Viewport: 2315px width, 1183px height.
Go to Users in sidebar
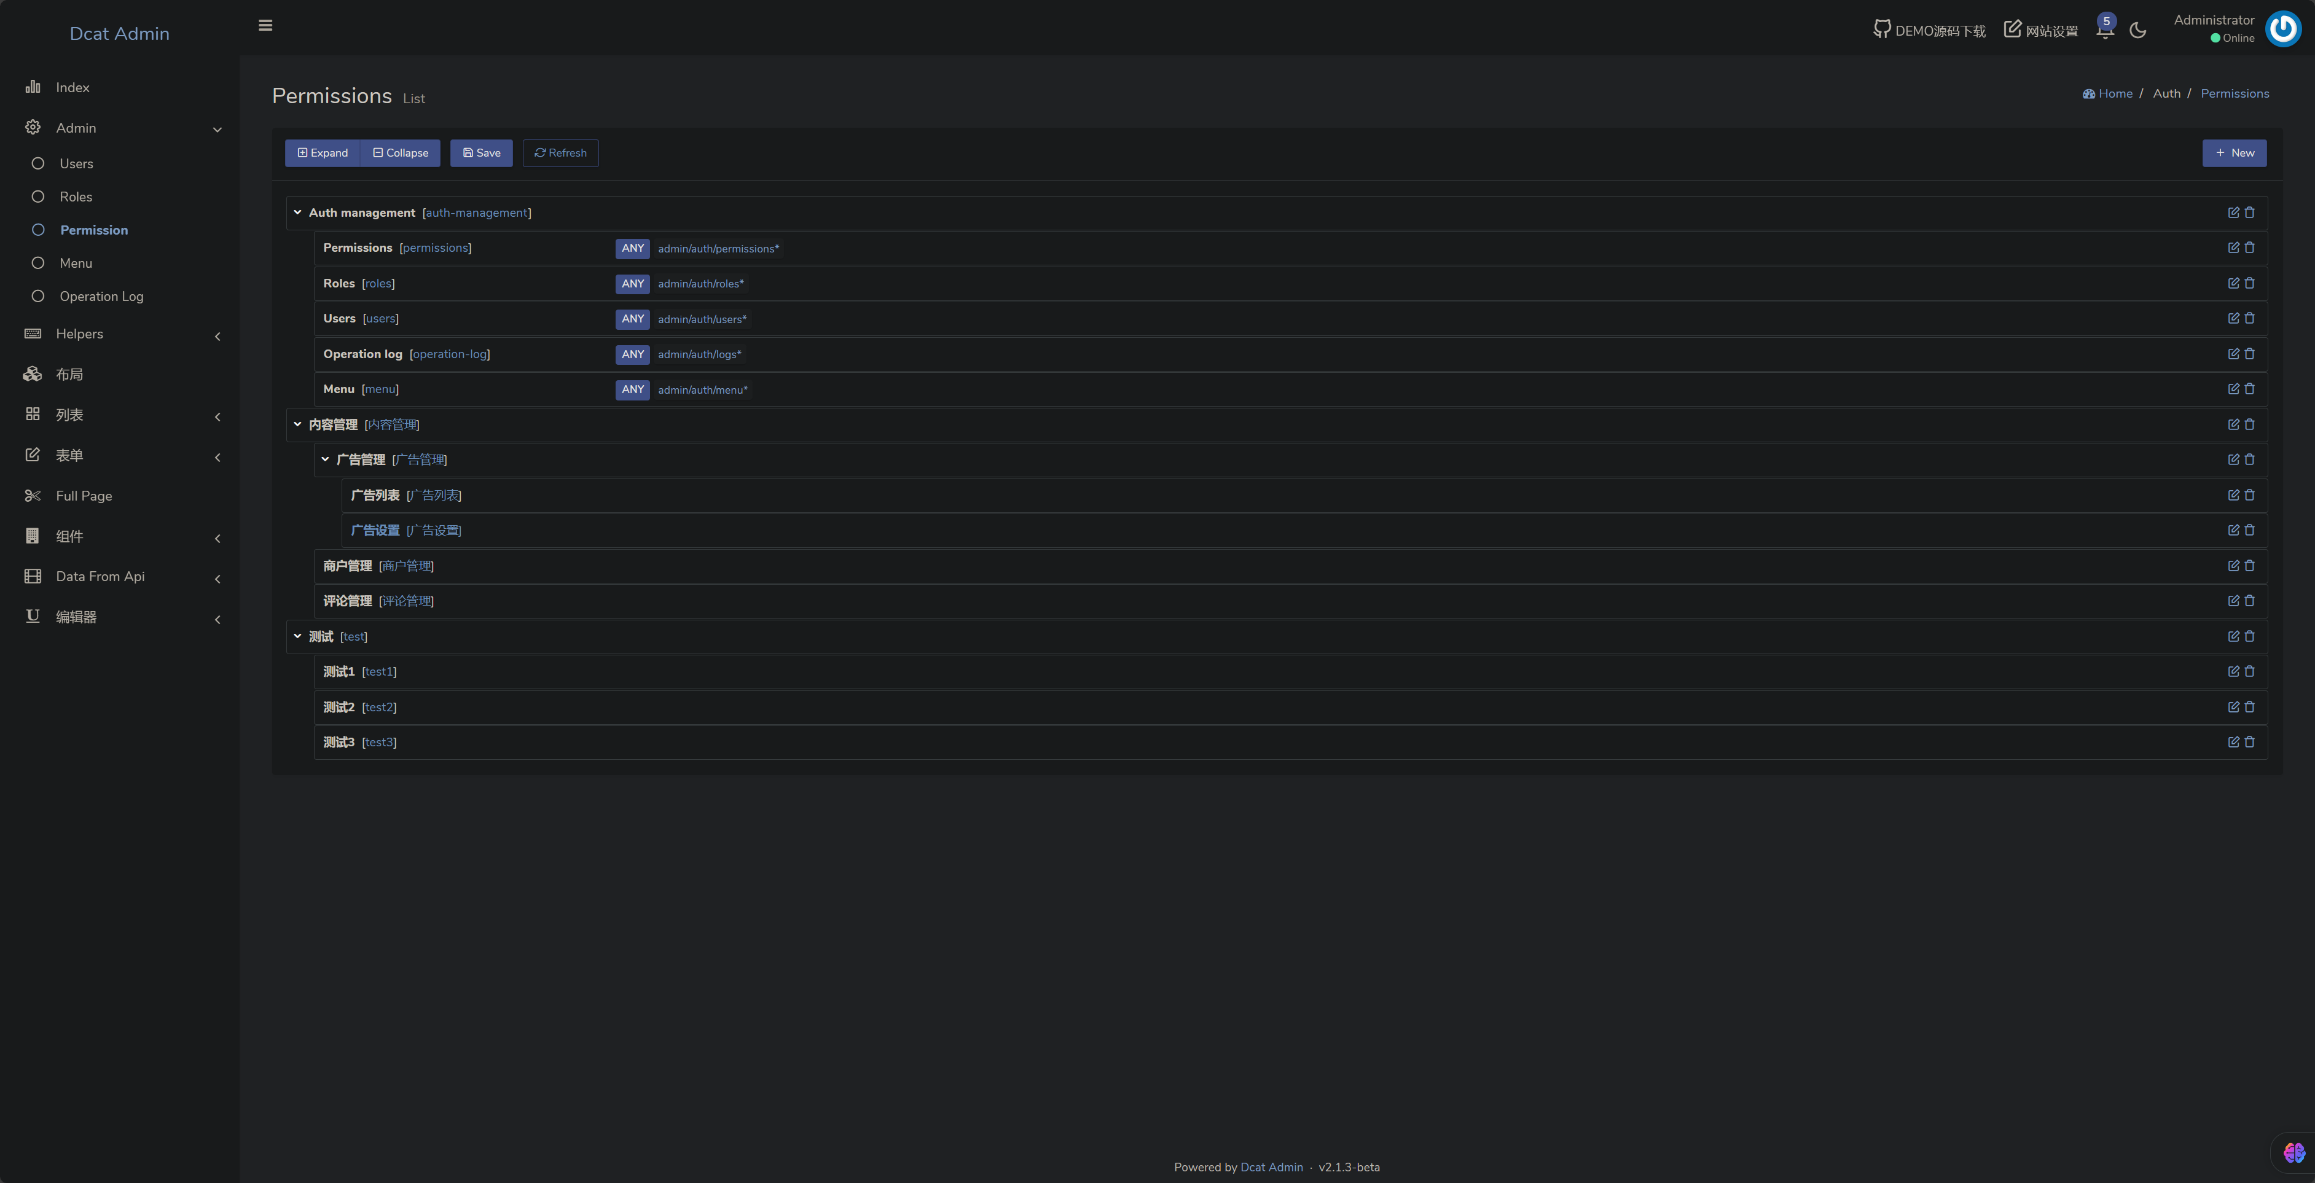pos(120,163)
